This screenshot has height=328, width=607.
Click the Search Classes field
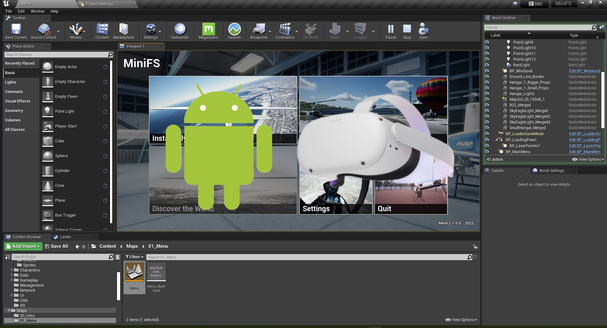pyautogui.click(x=59, y=55)
